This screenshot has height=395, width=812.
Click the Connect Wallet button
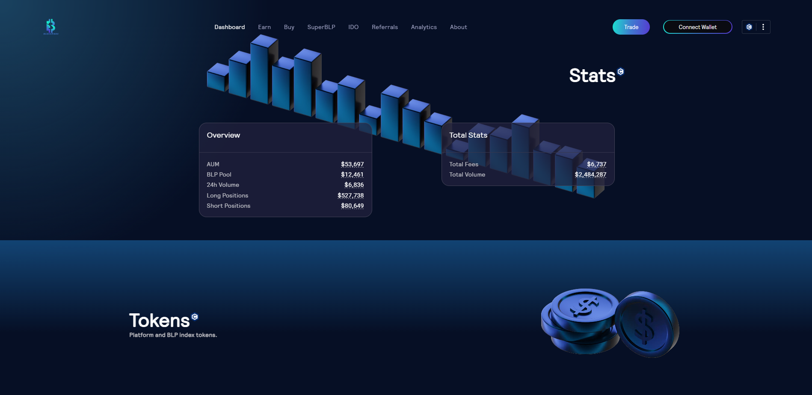[x=698, y=27]
